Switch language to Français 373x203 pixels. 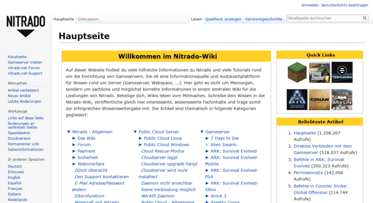[15, 189]
